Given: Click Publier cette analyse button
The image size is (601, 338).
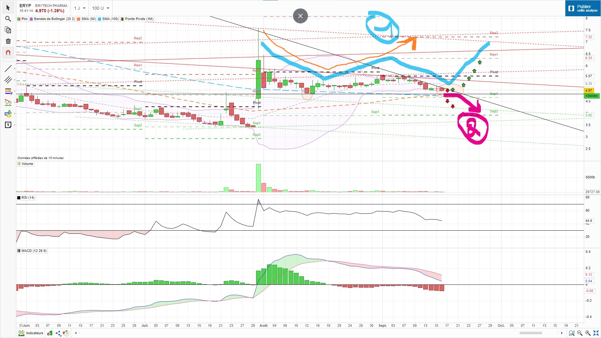Looking at the screenshot, I should (x=583, y=8).
